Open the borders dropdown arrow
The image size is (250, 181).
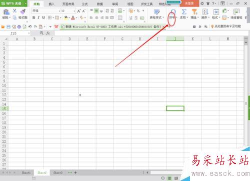(x=53, y=18)
